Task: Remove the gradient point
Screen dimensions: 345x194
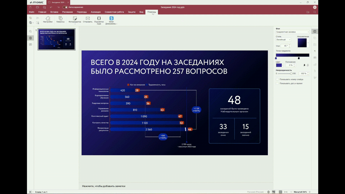Action: (308, 65)
